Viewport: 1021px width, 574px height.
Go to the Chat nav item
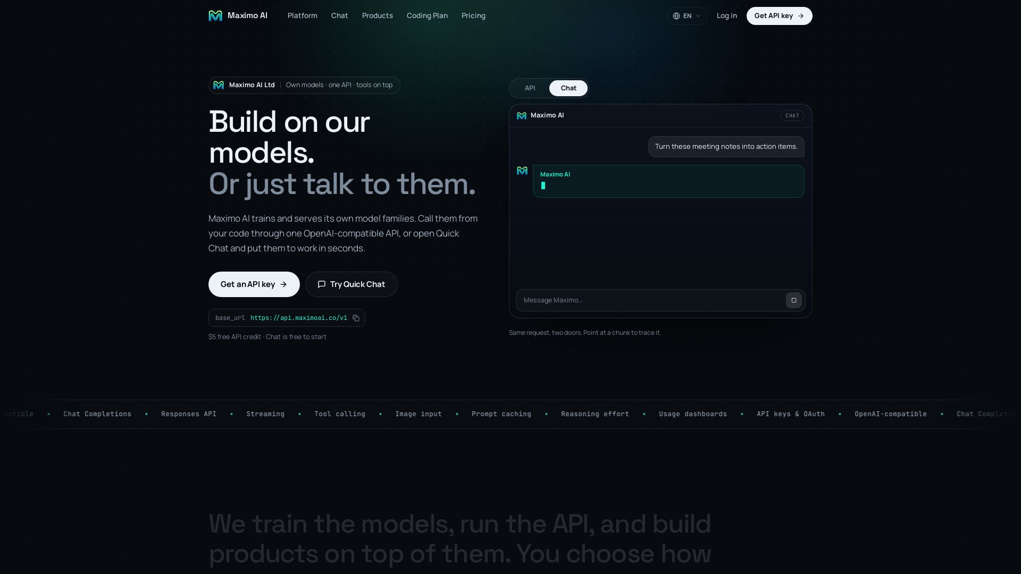(339, 15)
